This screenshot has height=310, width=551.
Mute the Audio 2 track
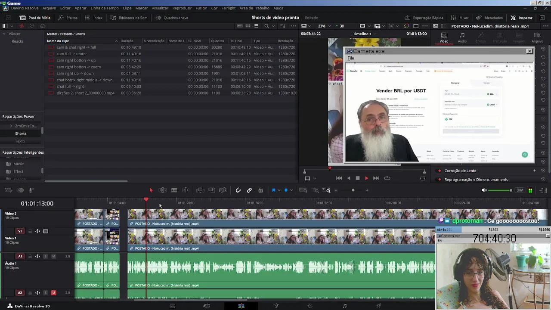click(x=54, y=293)
